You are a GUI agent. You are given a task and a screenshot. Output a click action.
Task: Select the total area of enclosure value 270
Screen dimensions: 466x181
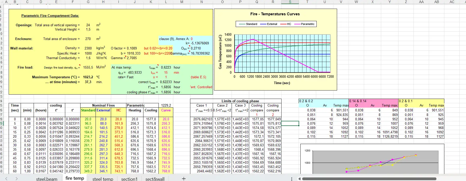(88, 39)
